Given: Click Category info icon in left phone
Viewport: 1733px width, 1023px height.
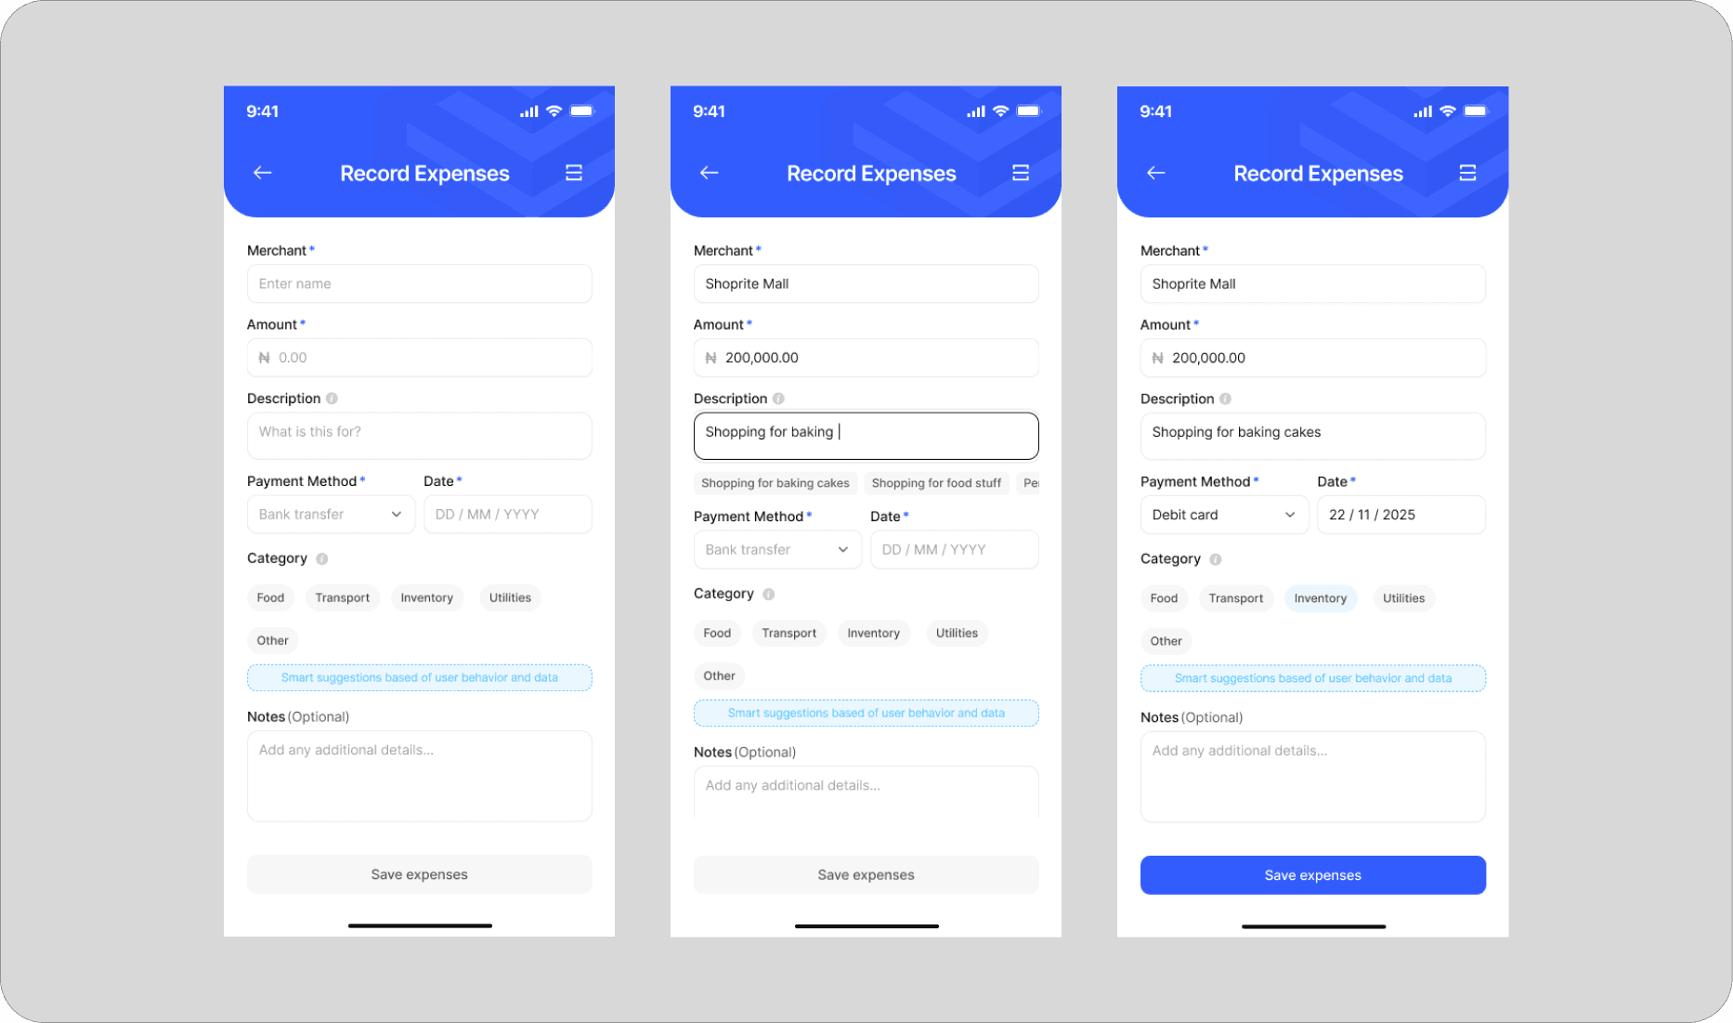Looking at the screenshot, I should [322, 559].
